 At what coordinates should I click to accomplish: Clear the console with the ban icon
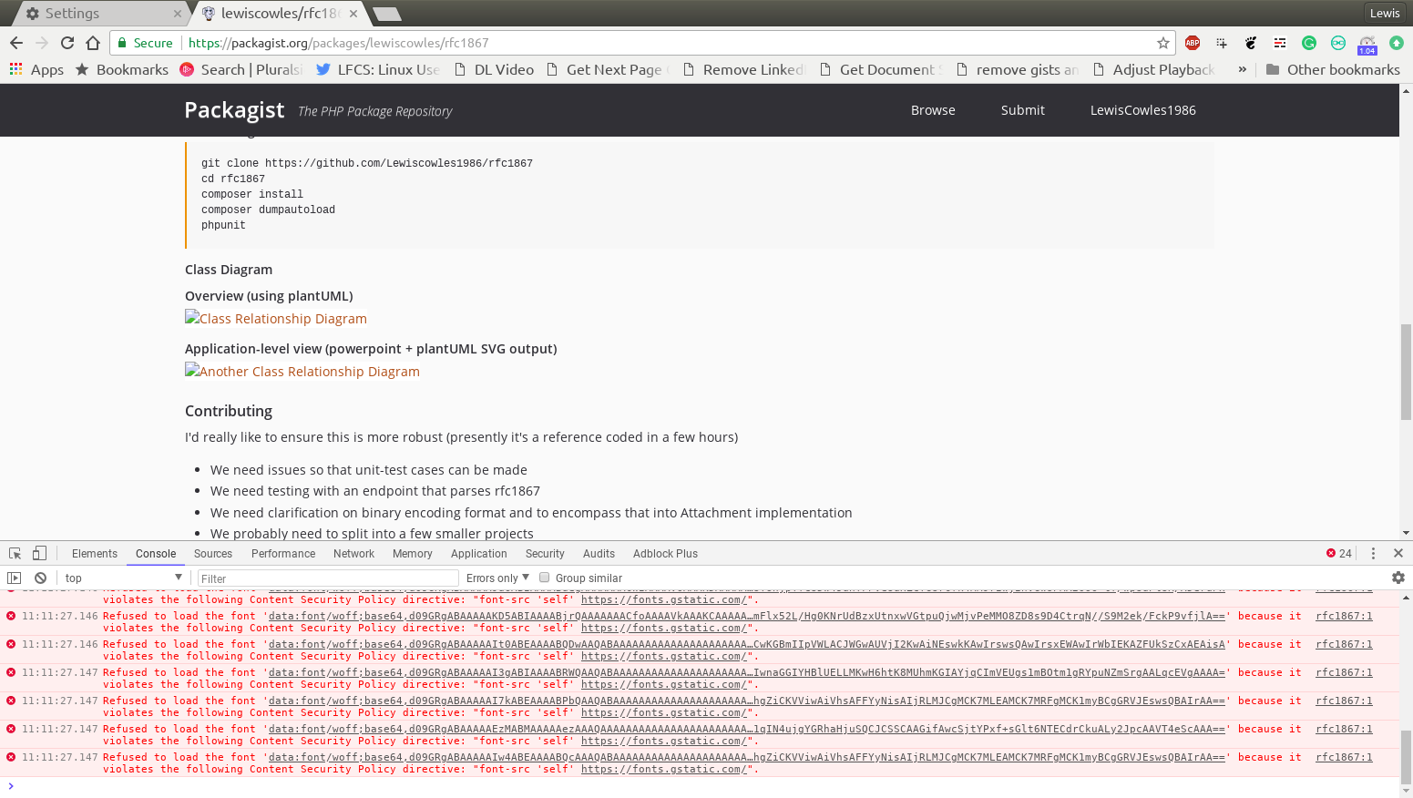click(x=40, y=578)
